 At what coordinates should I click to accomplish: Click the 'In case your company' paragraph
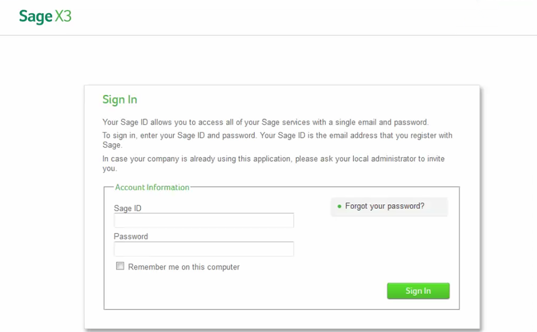coord(273,159)
